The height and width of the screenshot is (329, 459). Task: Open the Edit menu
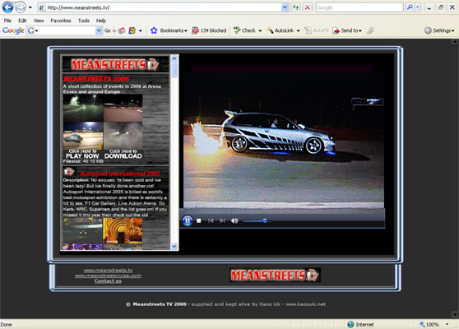pyautogui.click(x=22, y=21)
